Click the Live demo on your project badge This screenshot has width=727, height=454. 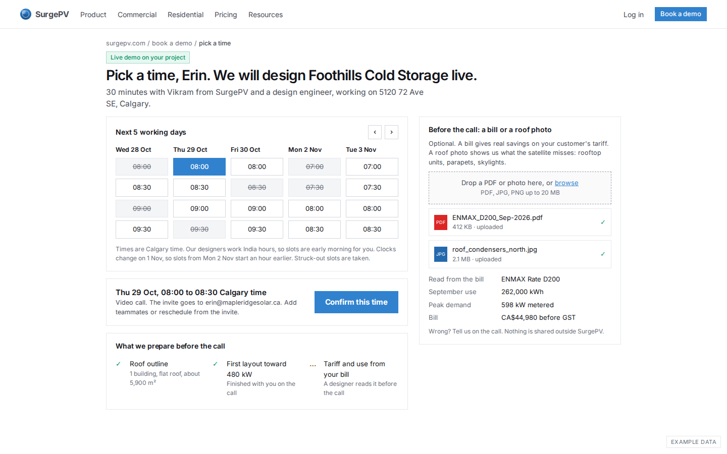pyautogui.click(x=148, y=58)
